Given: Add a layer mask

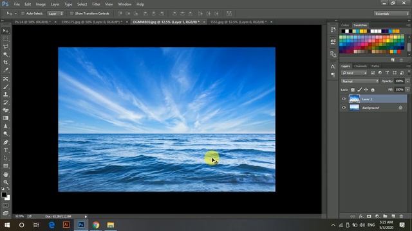Looking at the screenshot, I should (369, 216).
